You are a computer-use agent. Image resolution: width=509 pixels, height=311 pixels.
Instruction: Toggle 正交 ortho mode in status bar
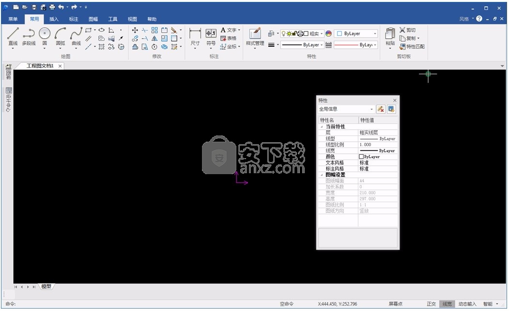[x=431, y=304]
